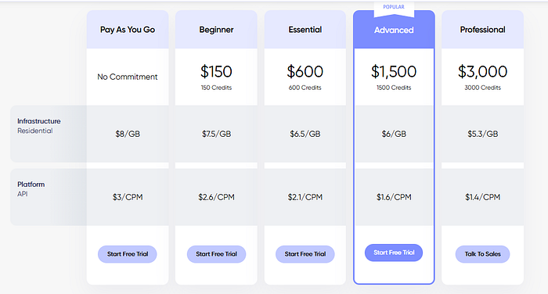Select the Pay As You Go plan header
The width and height of the screenshot is (548, 294).
point(128,30)
